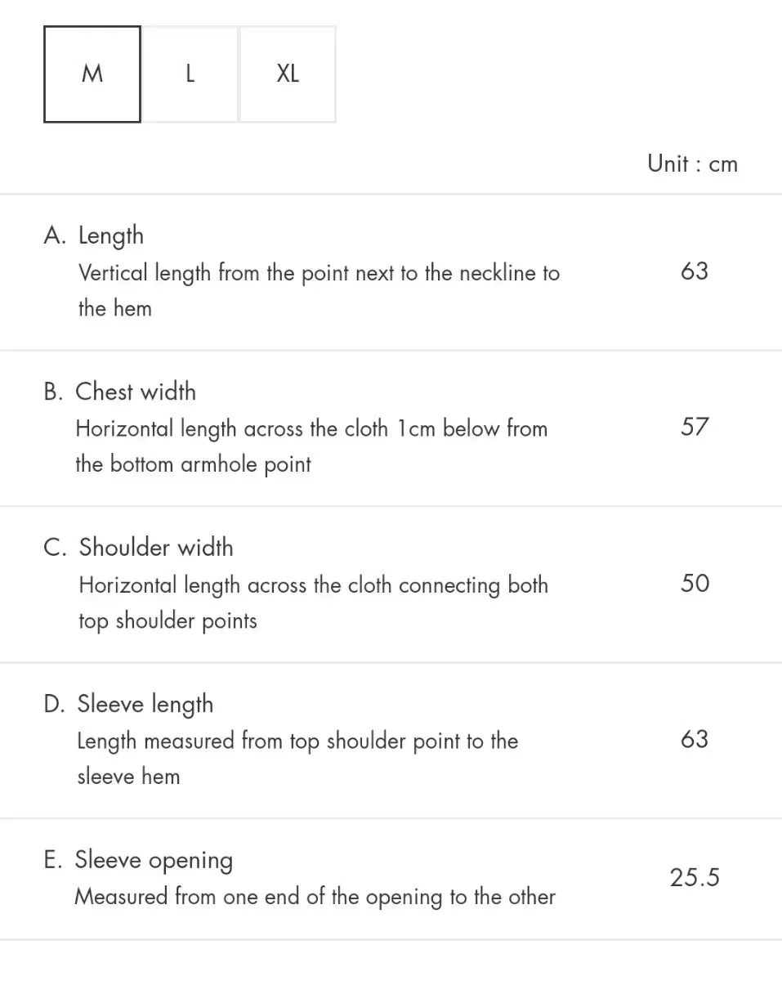The height and width of the screenshot is (981, 782).
Task: Click the Length value 63
Action: tap(694, 271)
